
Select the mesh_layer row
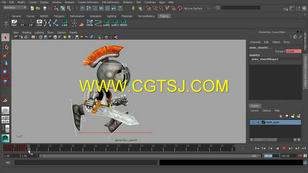(275, 122)
